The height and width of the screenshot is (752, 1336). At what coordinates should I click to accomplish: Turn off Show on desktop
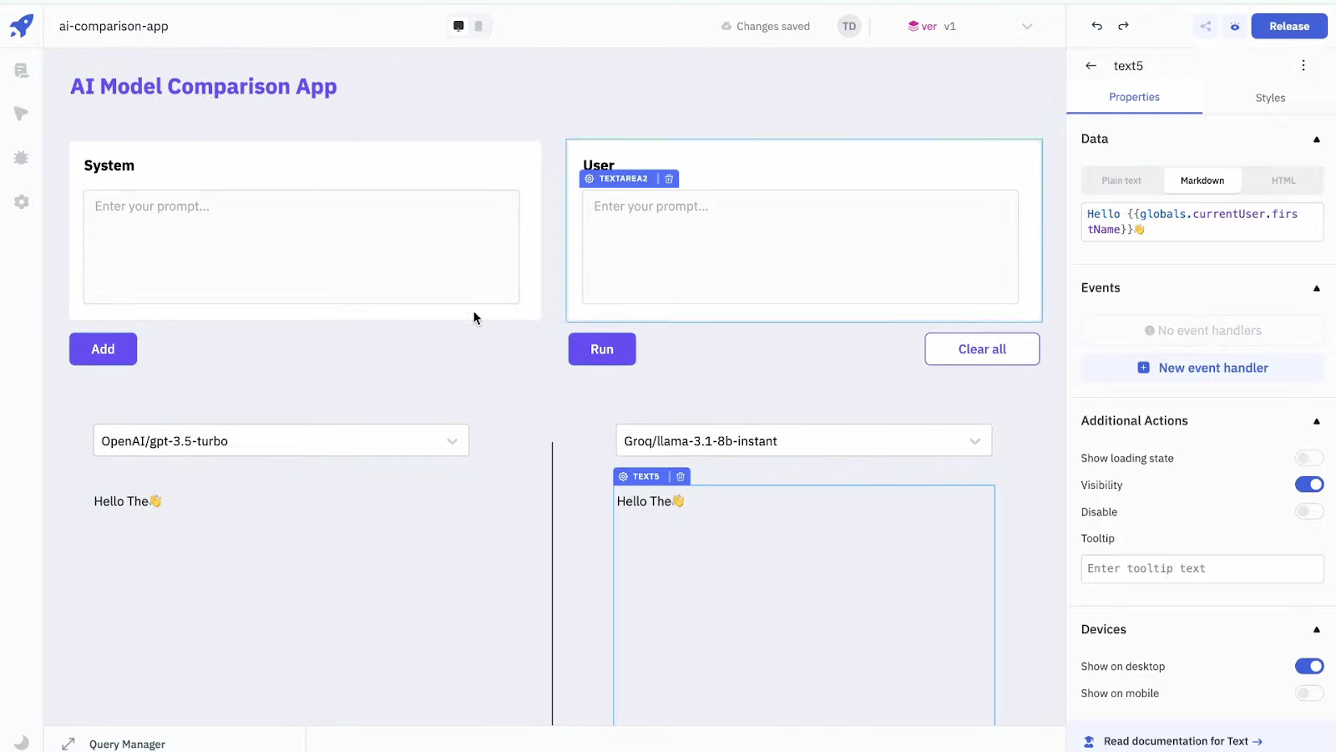click(1309, 666)
